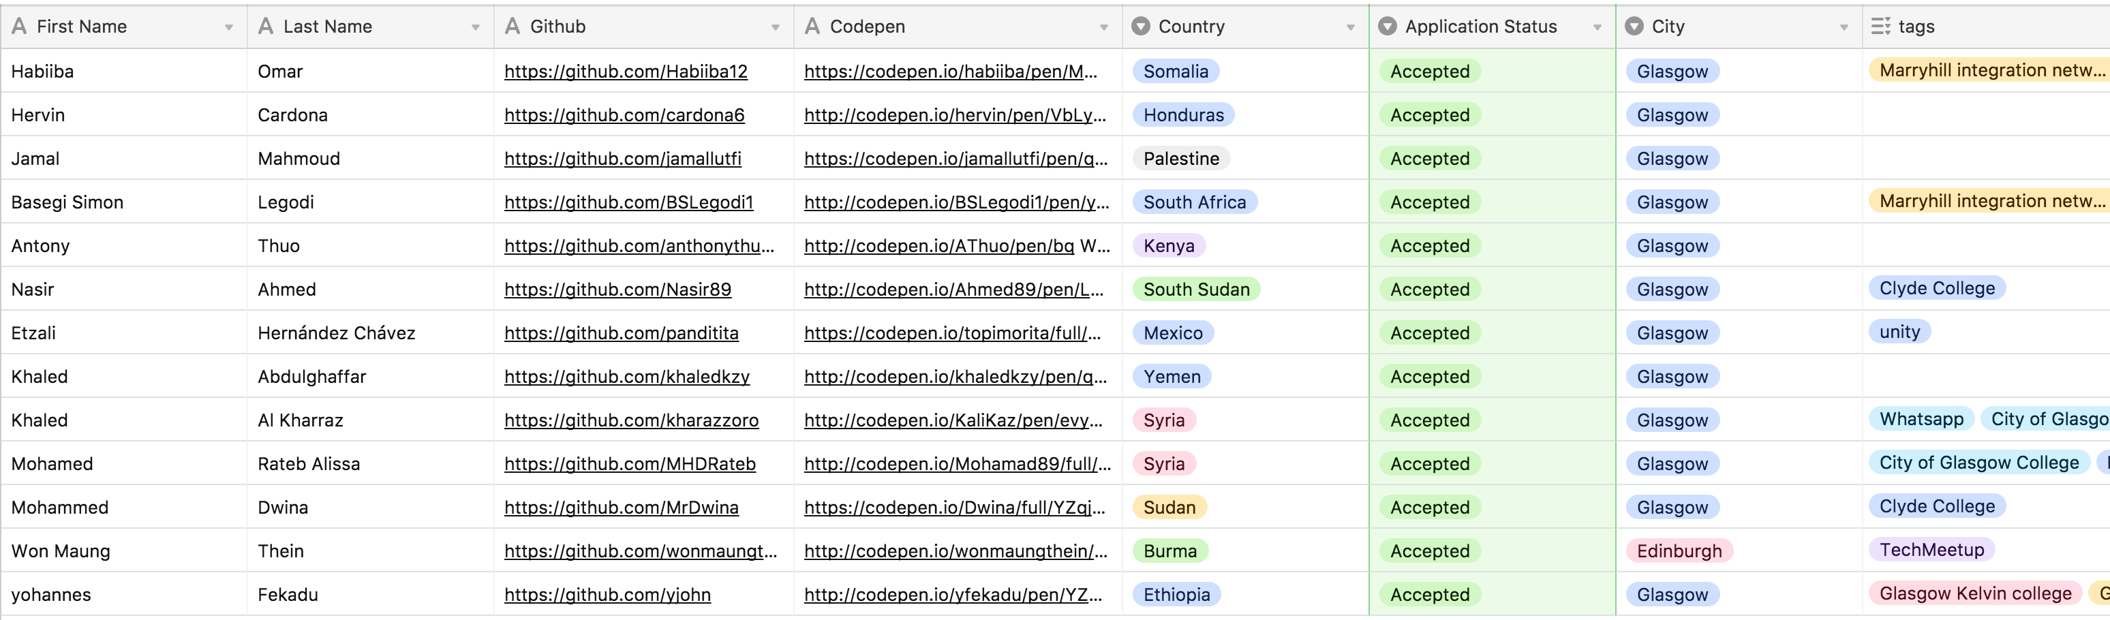
Task: Select the Yemen country tag
Action: tap(1172, 376)
